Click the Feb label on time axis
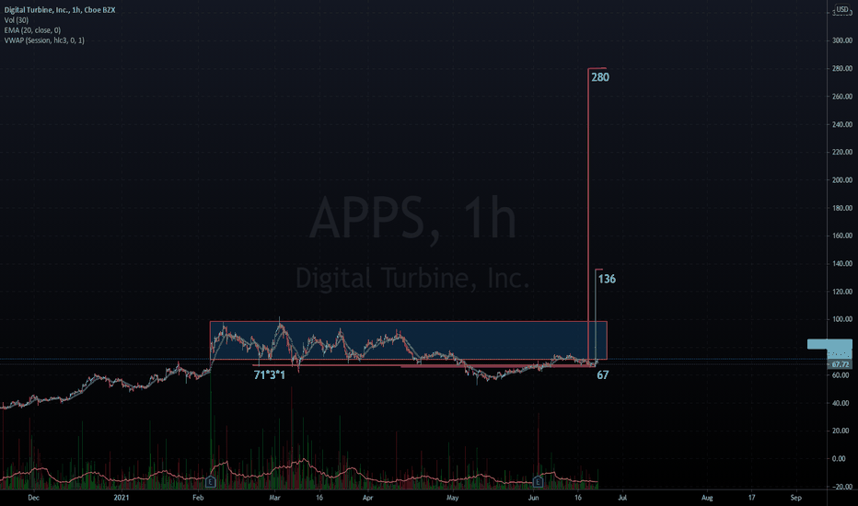858x506 pixels. click(198, 498)
